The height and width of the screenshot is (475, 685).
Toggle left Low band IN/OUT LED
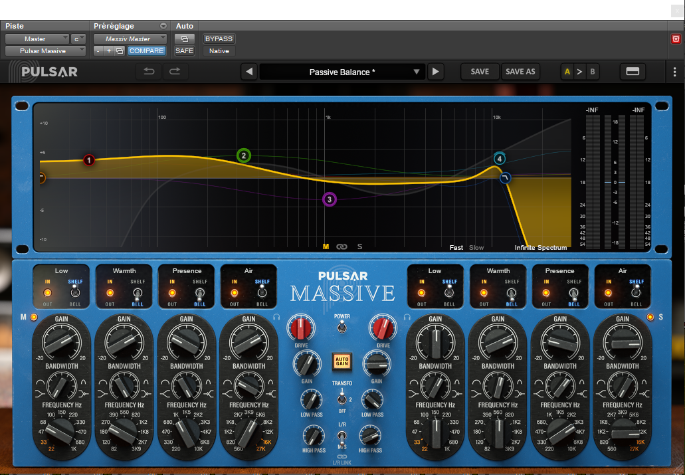pos(48,293)
